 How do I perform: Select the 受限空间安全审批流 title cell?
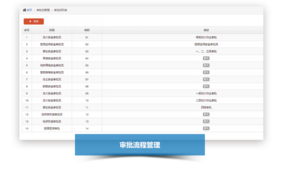click(52, 44)
